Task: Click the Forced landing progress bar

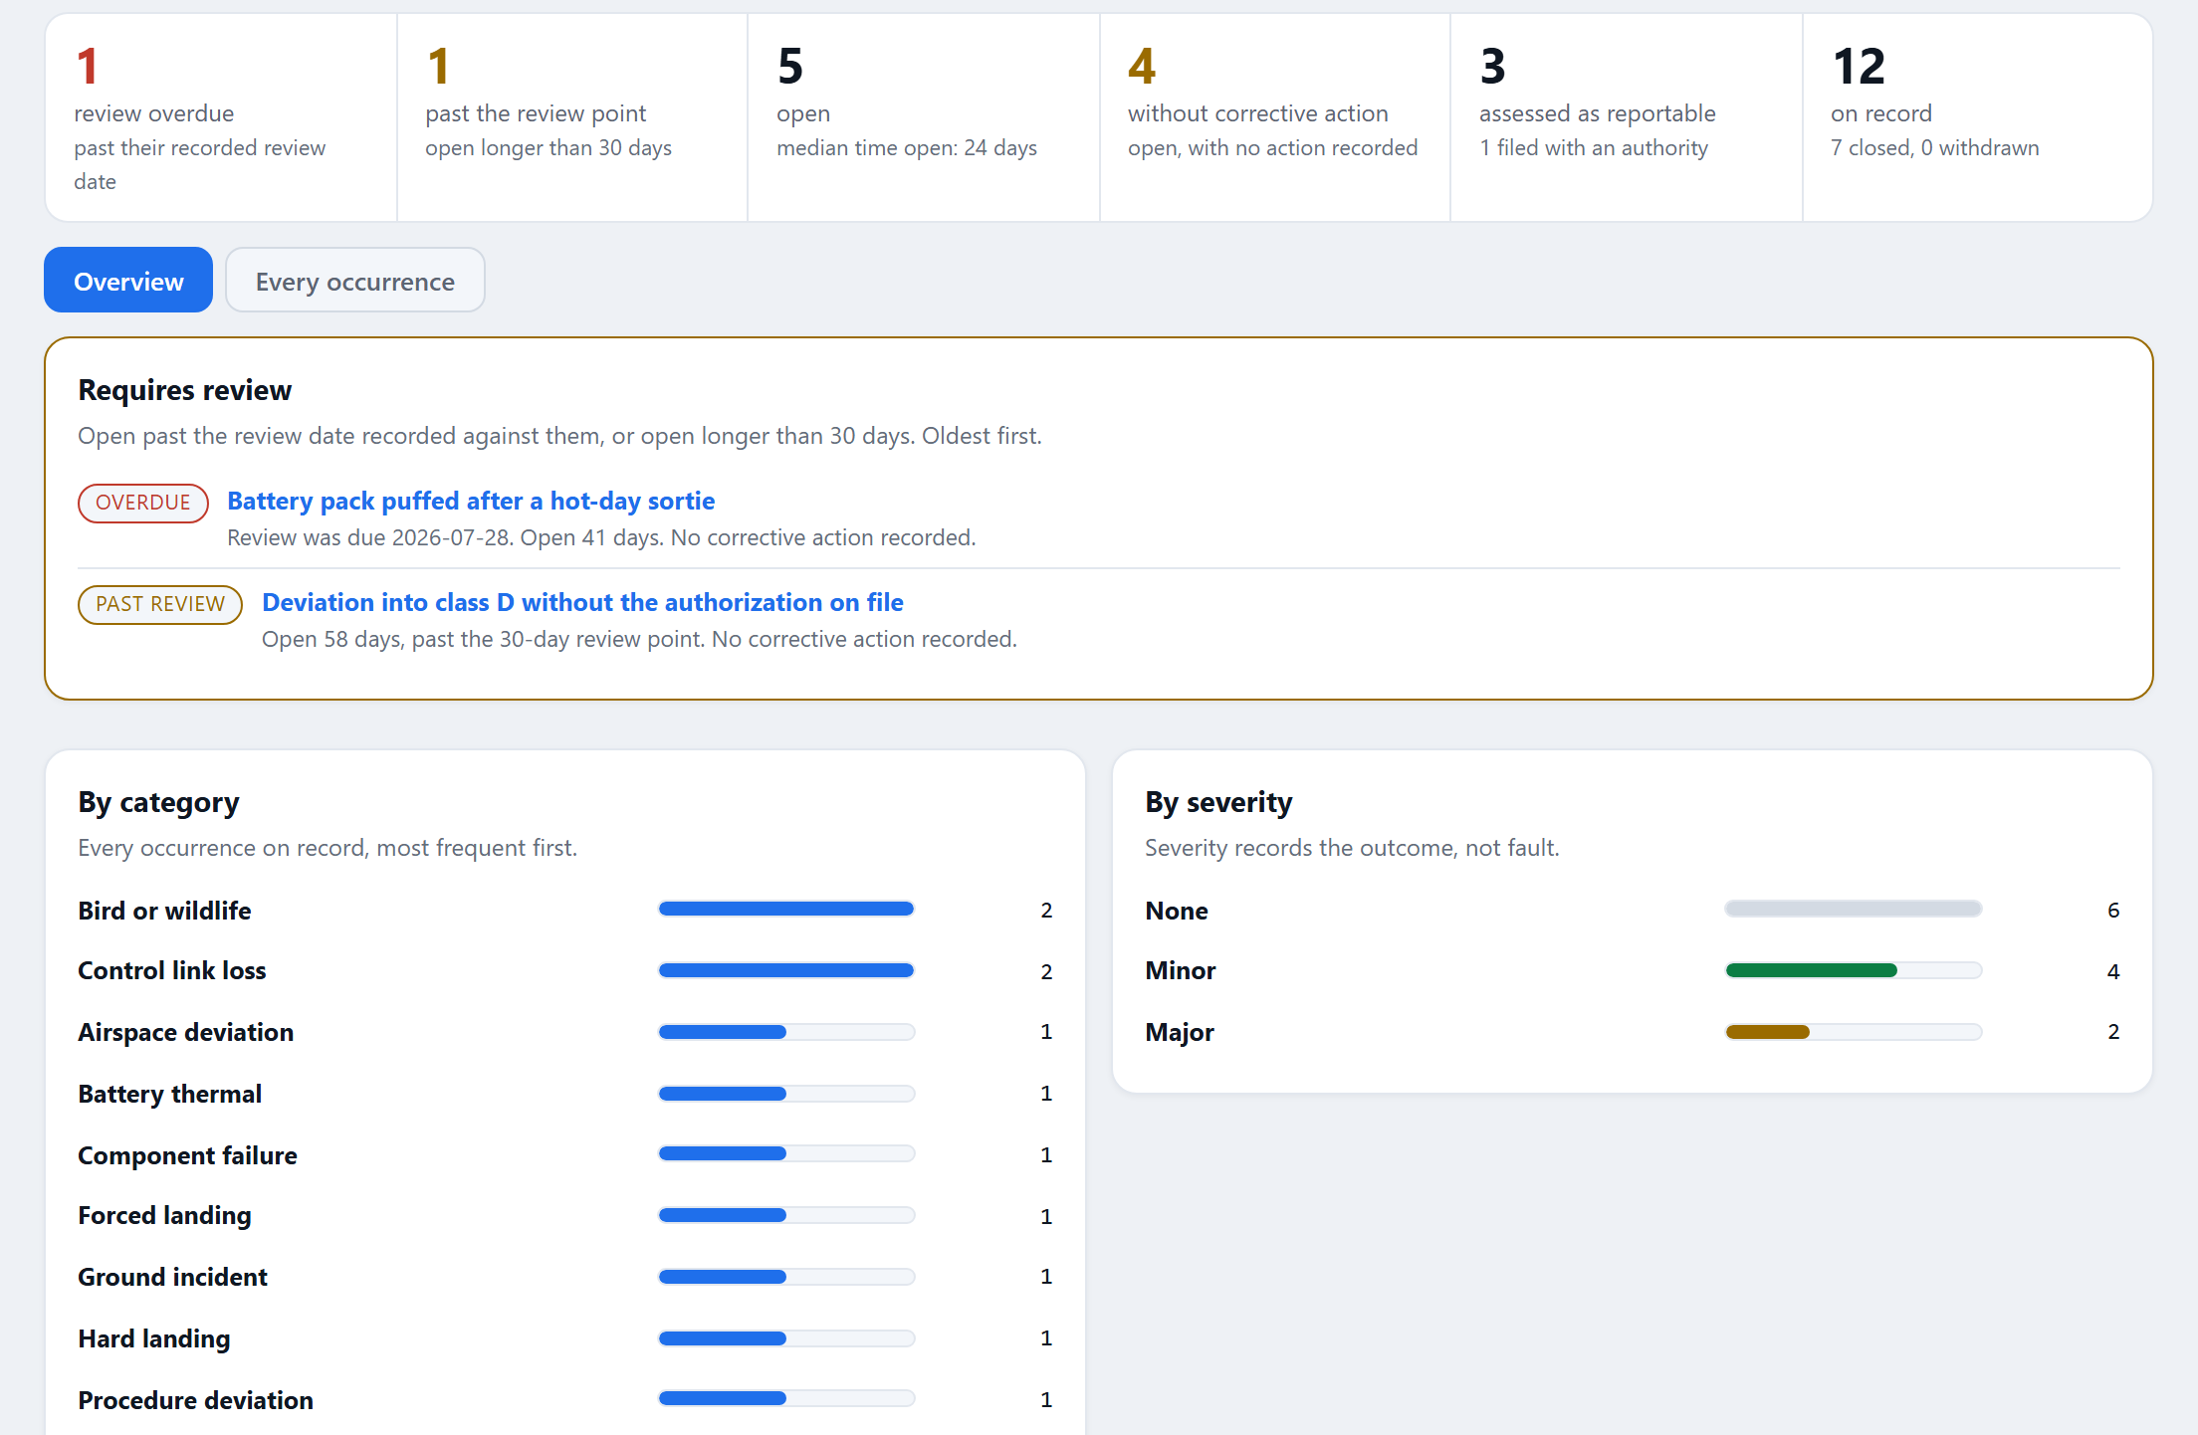Action: [786, 1215]
